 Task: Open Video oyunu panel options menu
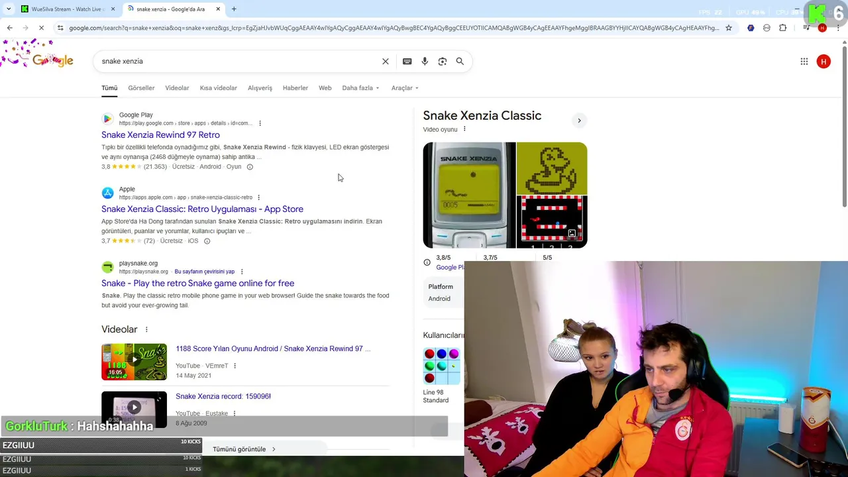coord(464,129)
